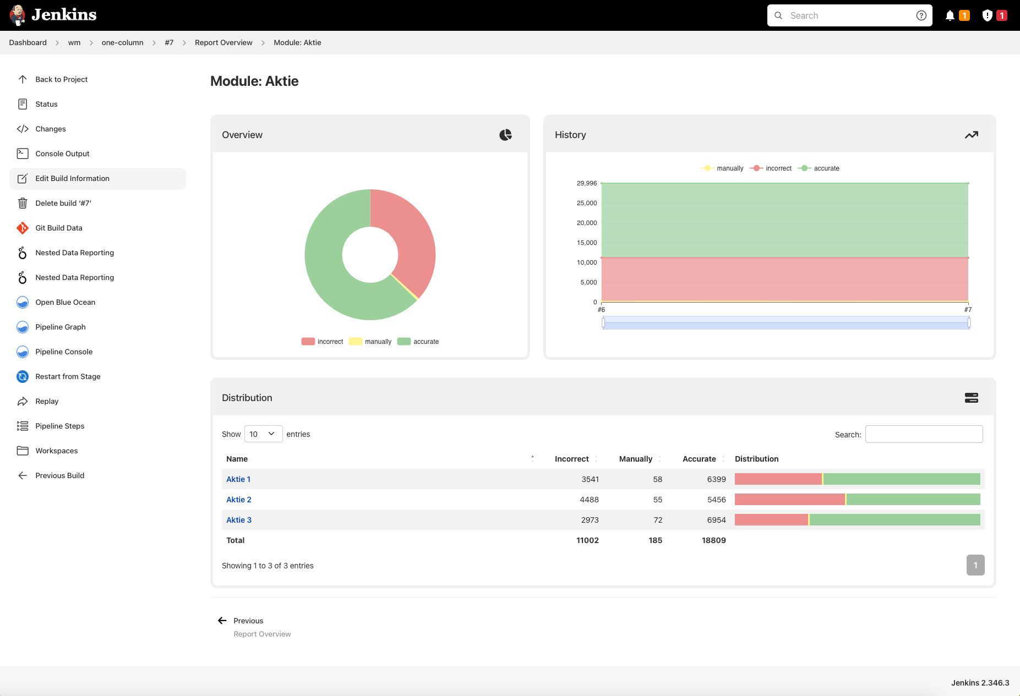Image resolution: width=1020 pixels, height=696 pixels.
Task: Click the Changes code brackets icon
Action: [23, 129]
